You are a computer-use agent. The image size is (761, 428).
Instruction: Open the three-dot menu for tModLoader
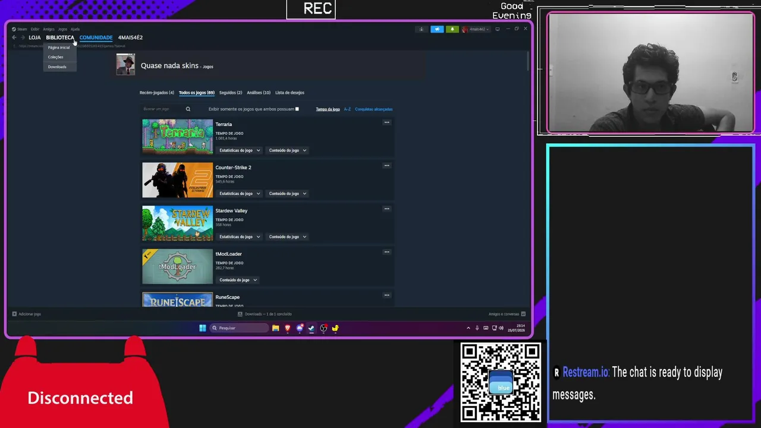click(x=386, y=252)
